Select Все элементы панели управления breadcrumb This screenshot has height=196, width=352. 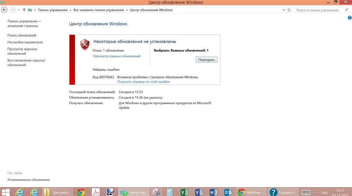point(99,10)
